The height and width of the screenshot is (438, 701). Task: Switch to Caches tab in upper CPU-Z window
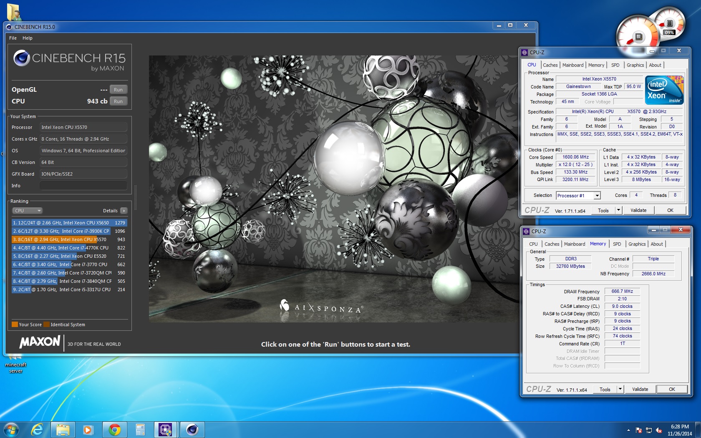(x=550, y=65)
